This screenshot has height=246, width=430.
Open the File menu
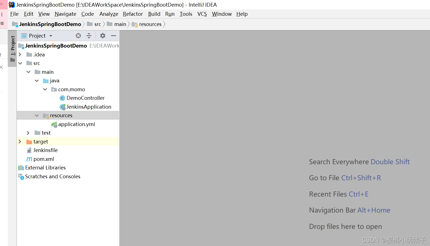point(14,14)
